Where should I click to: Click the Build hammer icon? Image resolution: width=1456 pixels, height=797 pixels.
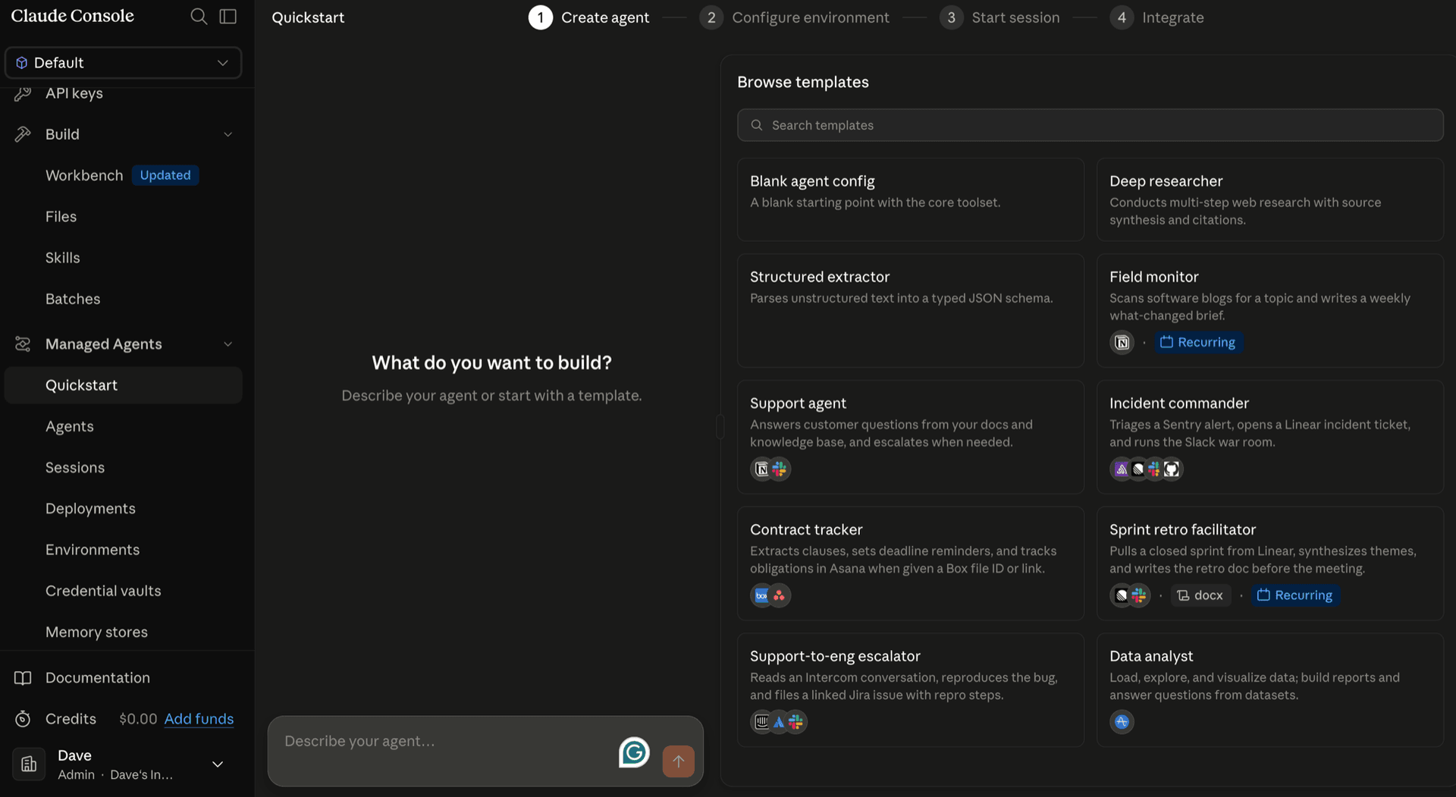point(23,134)
